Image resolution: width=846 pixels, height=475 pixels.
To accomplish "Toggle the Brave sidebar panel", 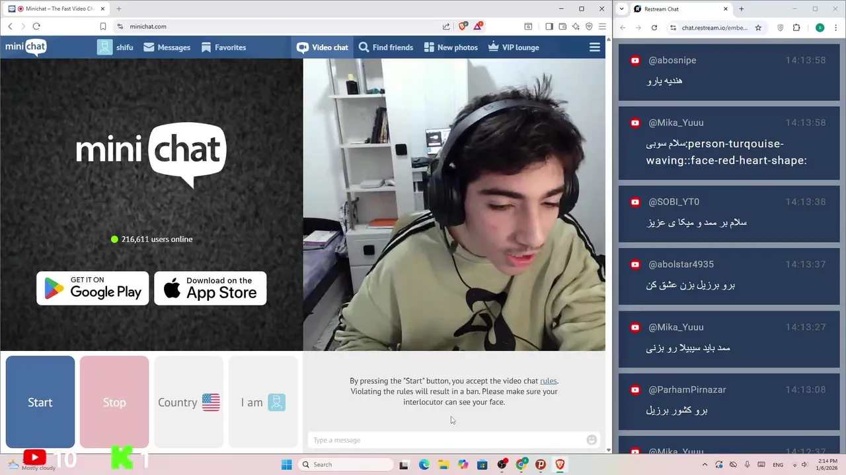I will click(549, 26).
